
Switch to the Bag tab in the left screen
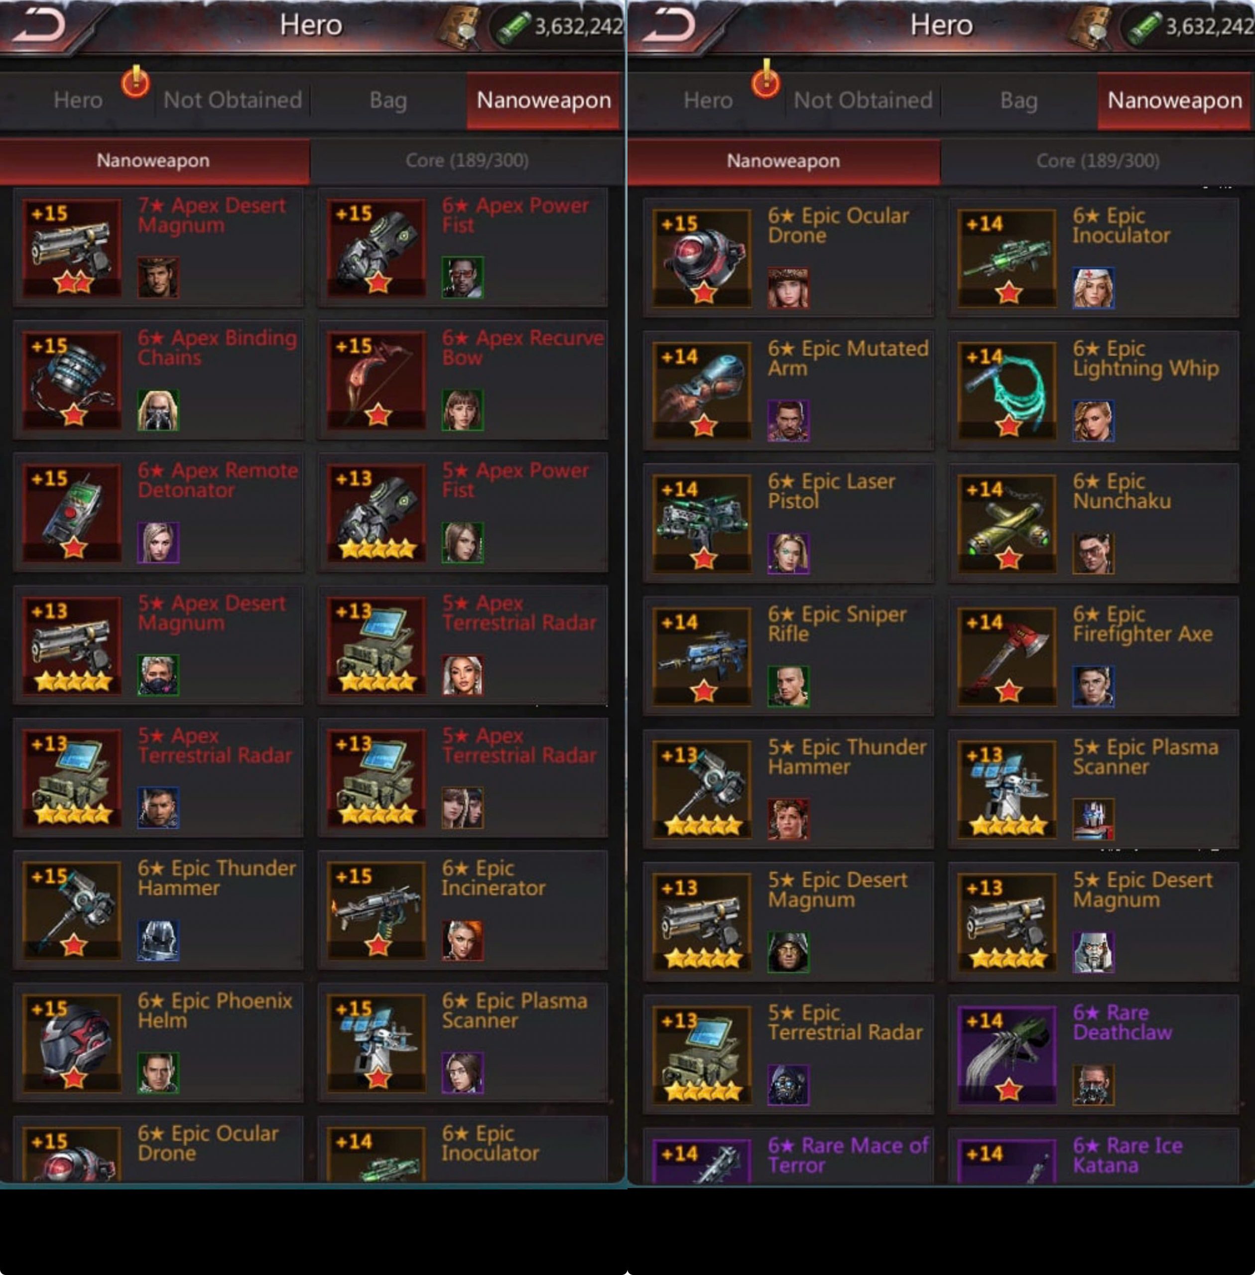click(x=388, y=100)
